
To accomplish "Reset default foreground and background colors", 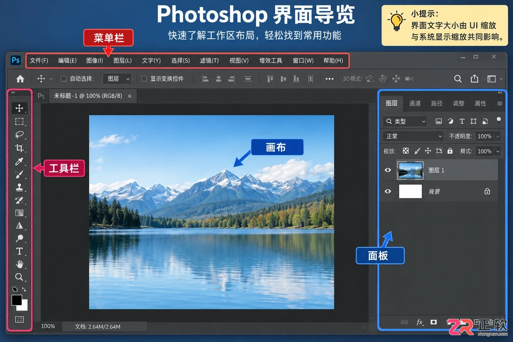I will pyautogui.click(x=15, y=289).
